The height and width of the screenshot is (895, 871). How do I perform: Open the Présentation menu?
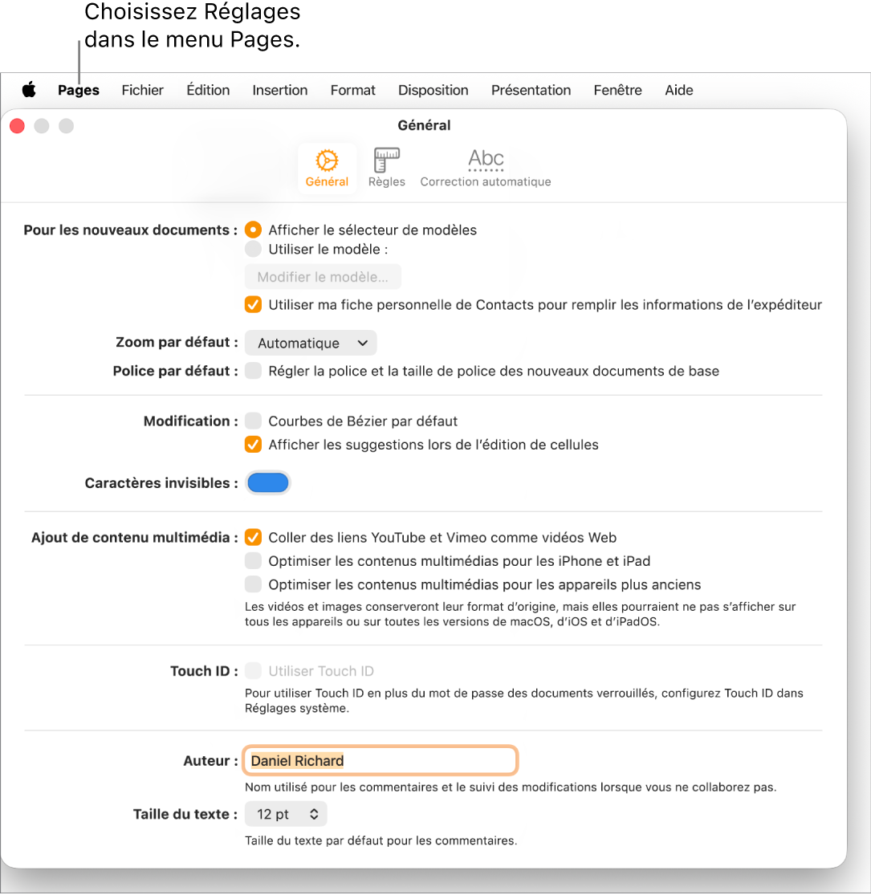(531, 90)
